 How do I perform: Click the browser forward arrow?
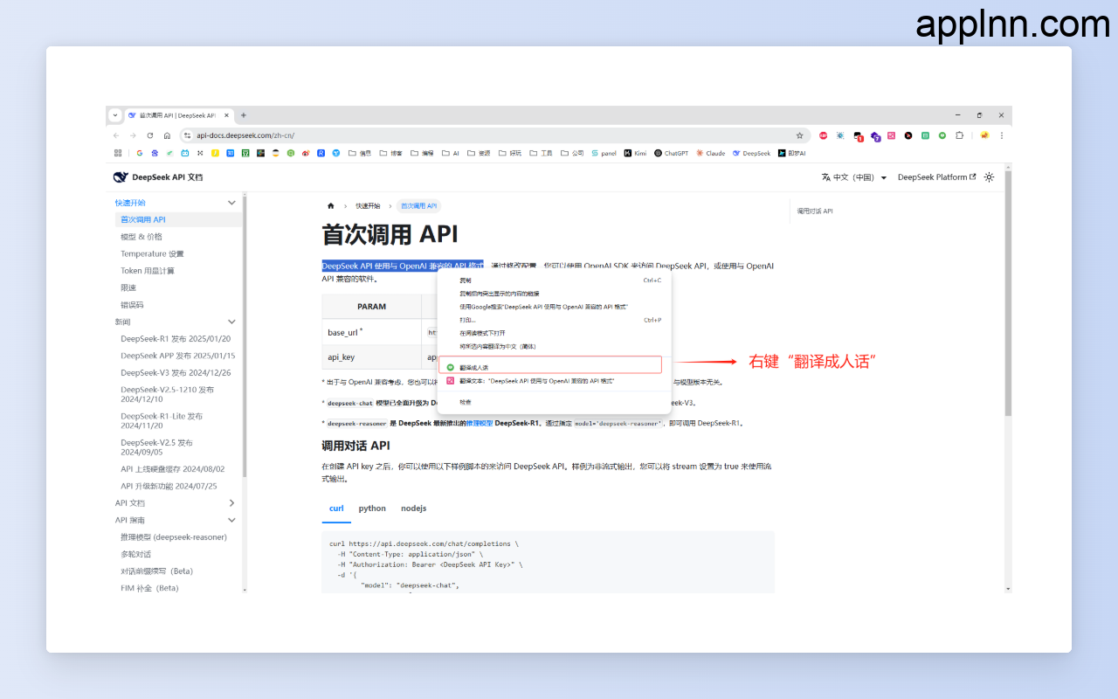(x=133, y=135)
